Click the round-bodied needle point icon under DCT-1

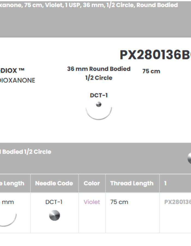99,104
